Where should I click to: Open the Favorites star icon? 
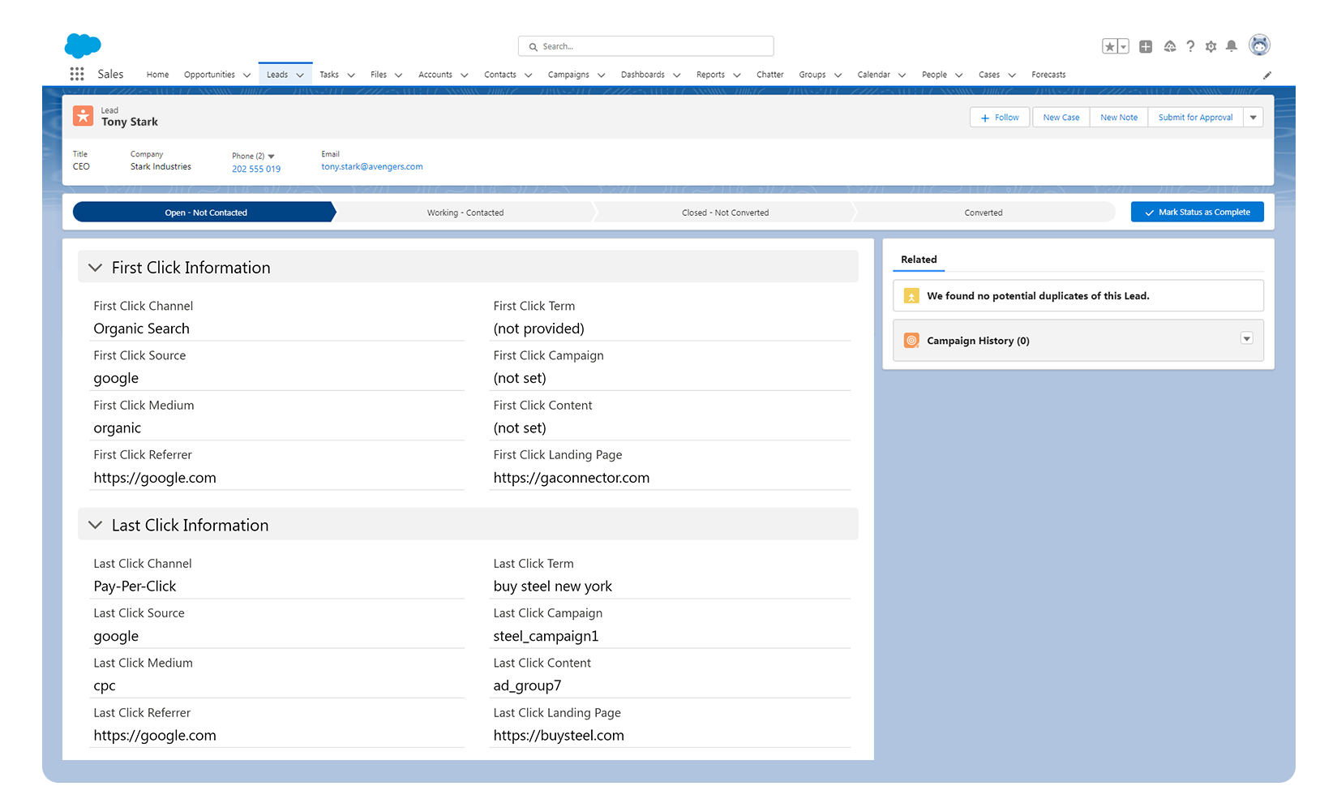point(1110,46)
